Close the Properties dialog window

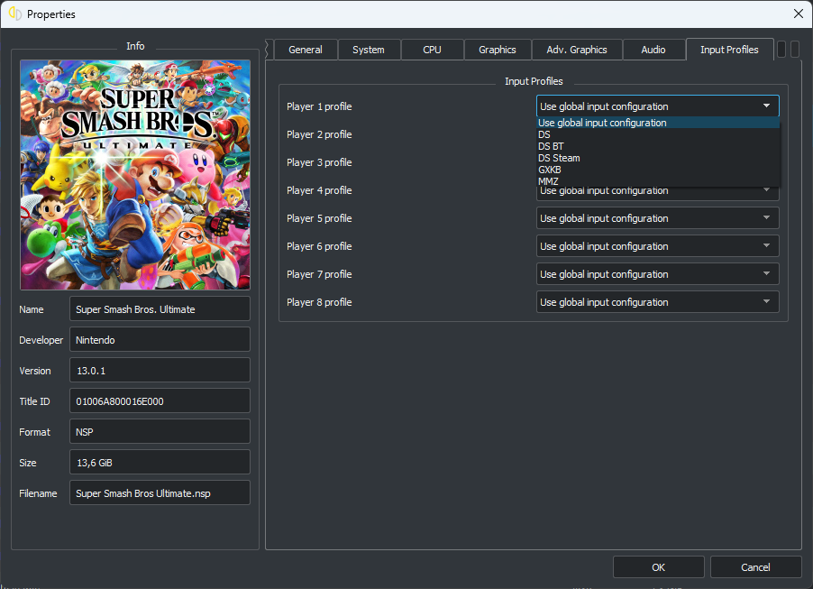coord(797,14)
